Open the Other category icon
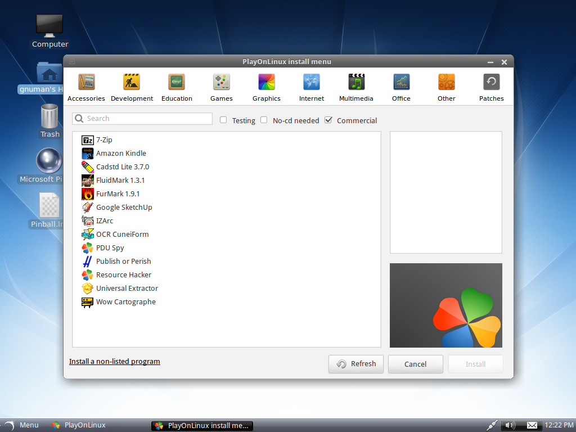Viewport: 576px width, 432px height. point(446,82)
